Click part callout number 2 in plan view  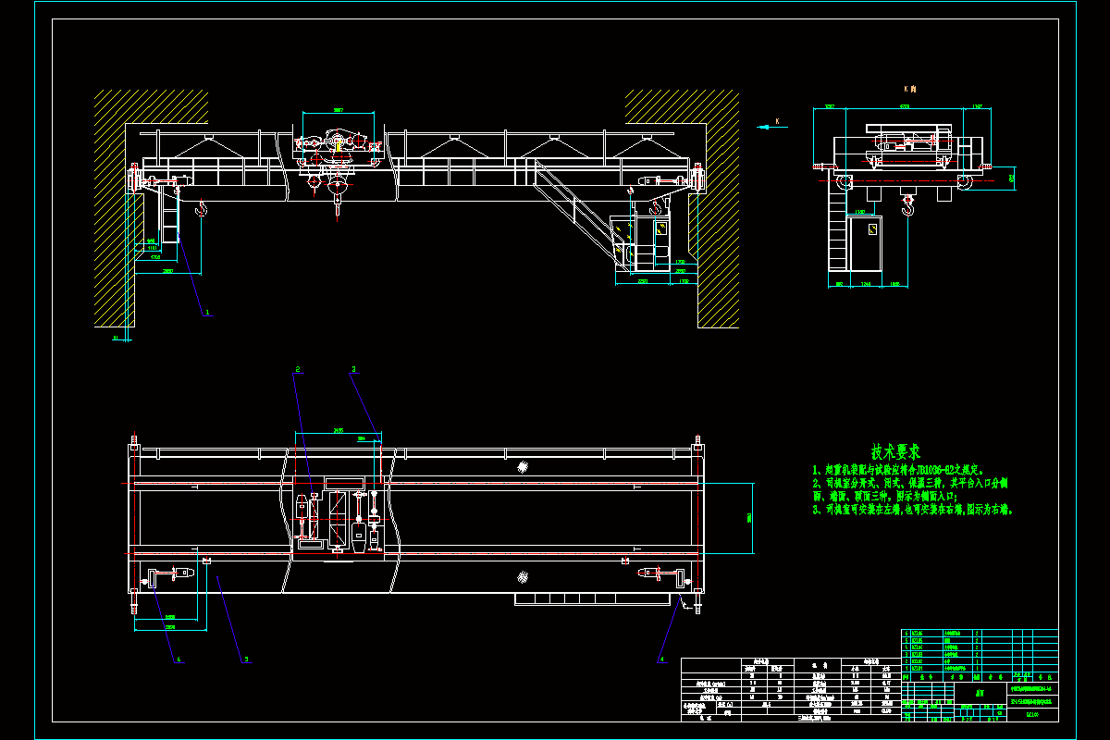pyautogui.click(x=298, y=370)
